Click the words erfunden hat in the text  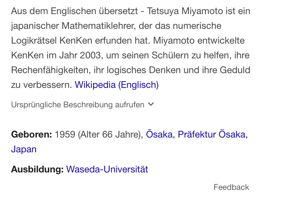tap(122, 41)
